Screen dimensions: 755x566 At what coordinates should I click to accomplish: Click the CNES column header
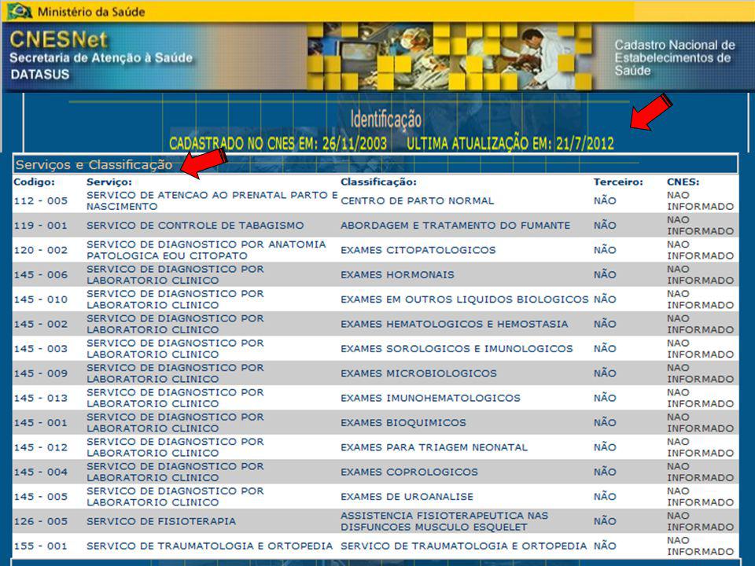click(x=683, y=182)
